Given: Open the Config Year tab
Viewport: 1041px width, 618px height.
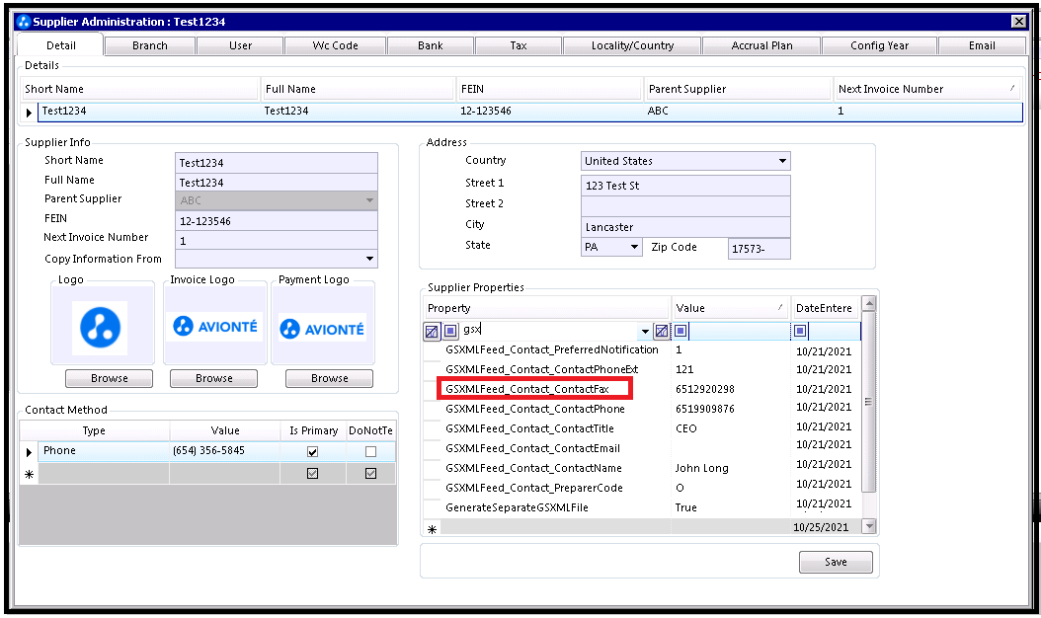Looking at the screenshot, I should coord(879,45).
